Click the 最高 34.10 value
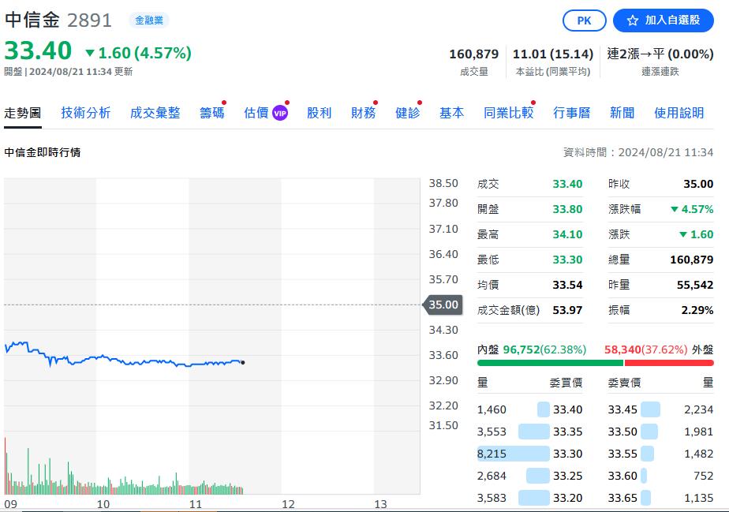The image size is (729, 512). tap(567, 234)
